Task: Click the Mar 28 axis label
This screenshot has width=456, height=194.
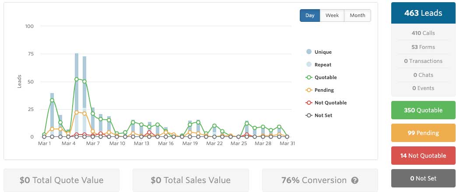Action: click(x=263, y=143)
